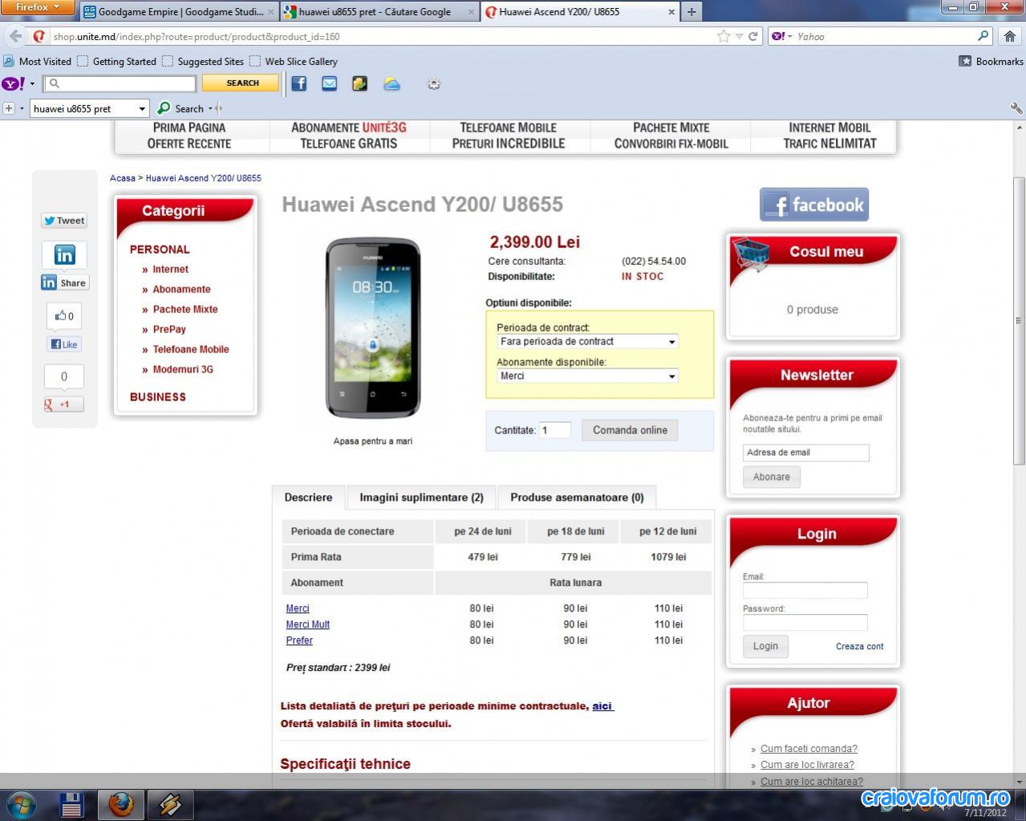Open the Winamp taskbar icon

[x=170, y=803]
